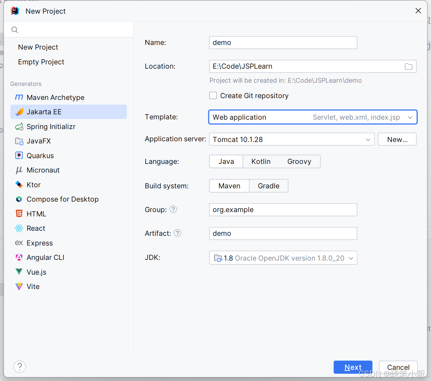Close the New Project dialog
This screenshot has height=381, width=431.
[418, 11]
